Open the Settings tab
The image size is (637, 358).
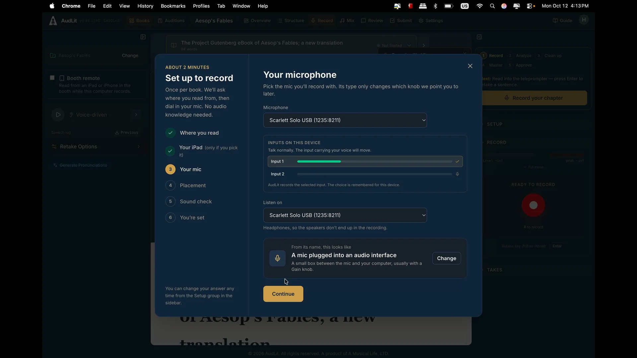coord(431,21)
